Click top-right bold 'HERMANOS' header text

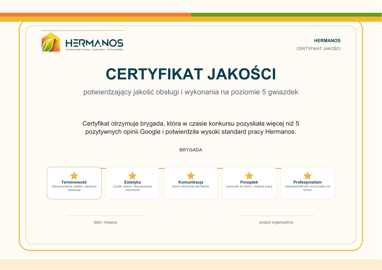(x=327, y=41)
